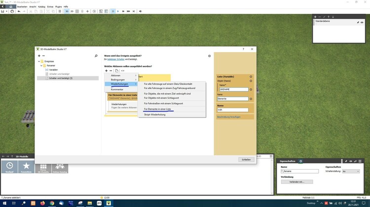
Task: Toggle the grid display toolbar icon
Action: pyautogui.click(x=77, y=11)
